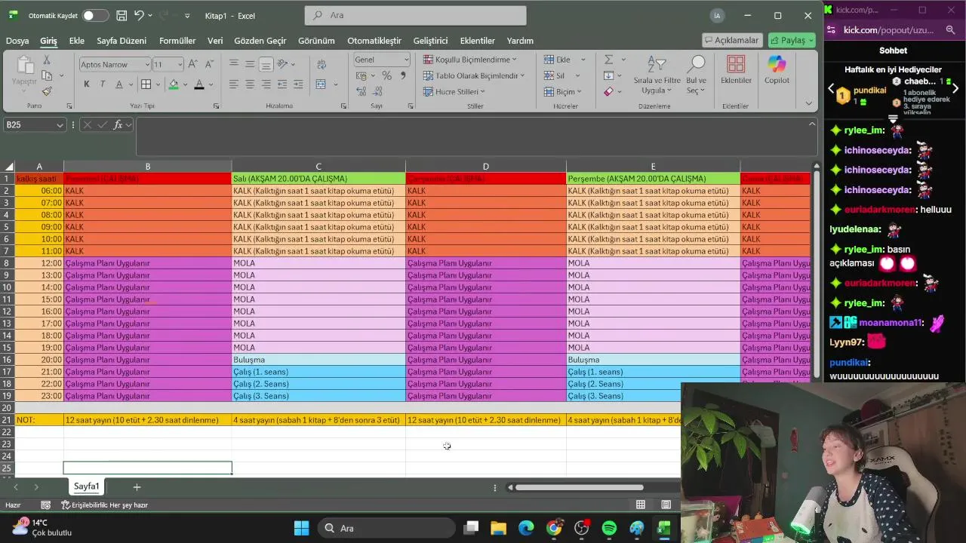Click the Fill down arrow icon
The height and width of the screenshot is (543, 966).
pos(609,76)
